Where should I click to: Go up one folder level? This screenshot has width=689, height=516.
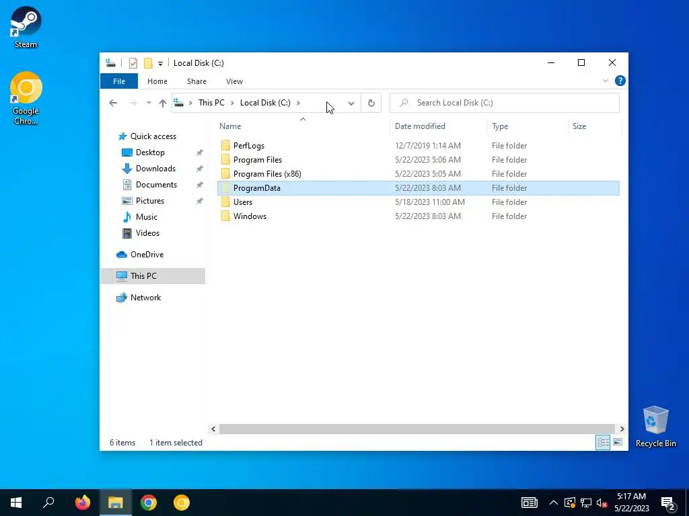[163, 103]
